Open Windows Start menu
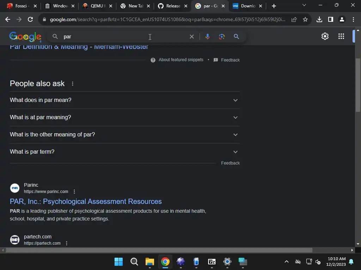The image size is (361, 270). [x=118, y=262]
